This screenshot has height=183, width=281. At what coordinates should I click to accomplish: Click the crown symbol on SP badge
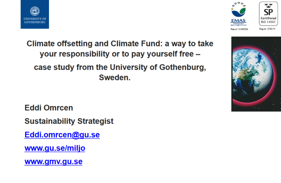[x=268, y=5]
